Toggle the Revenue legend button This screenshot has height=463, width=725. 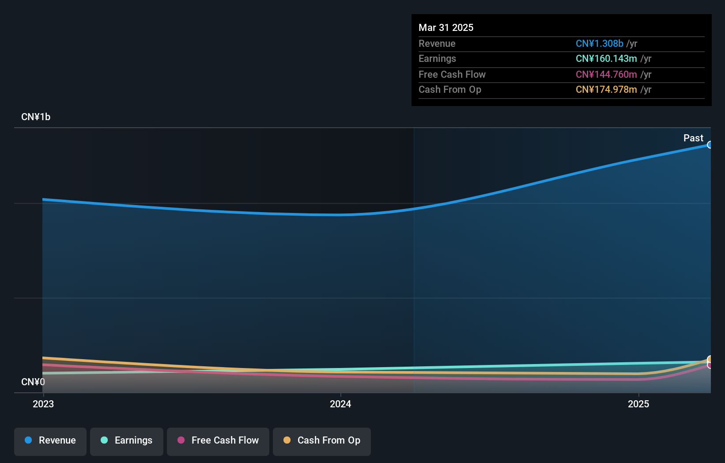coord(50,441)
